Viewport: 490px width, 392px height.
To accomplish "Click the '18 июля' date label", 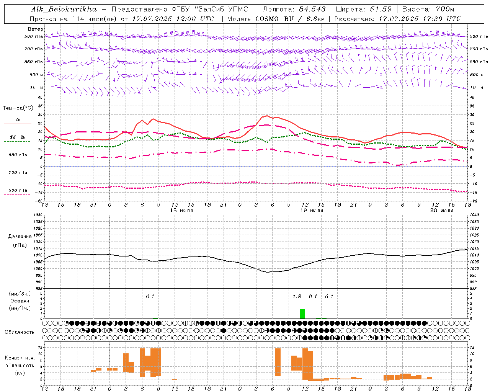I will point(181,211).
